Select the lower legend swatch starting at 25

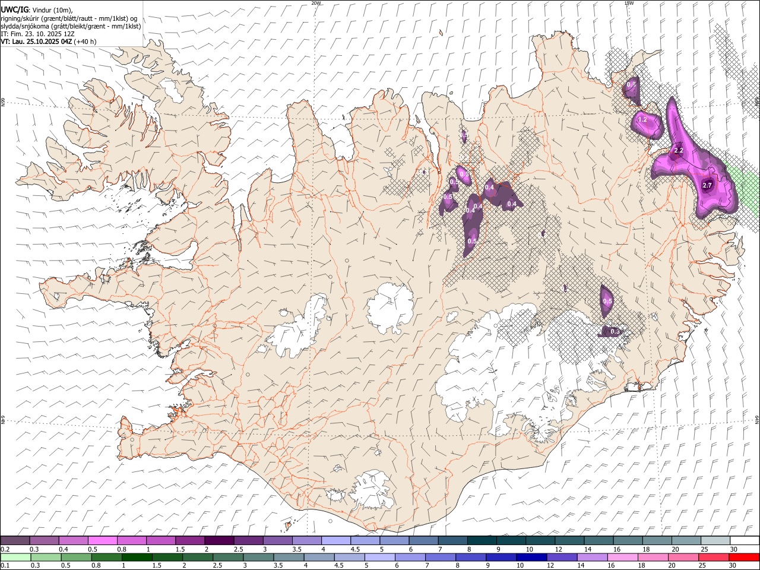713,557
